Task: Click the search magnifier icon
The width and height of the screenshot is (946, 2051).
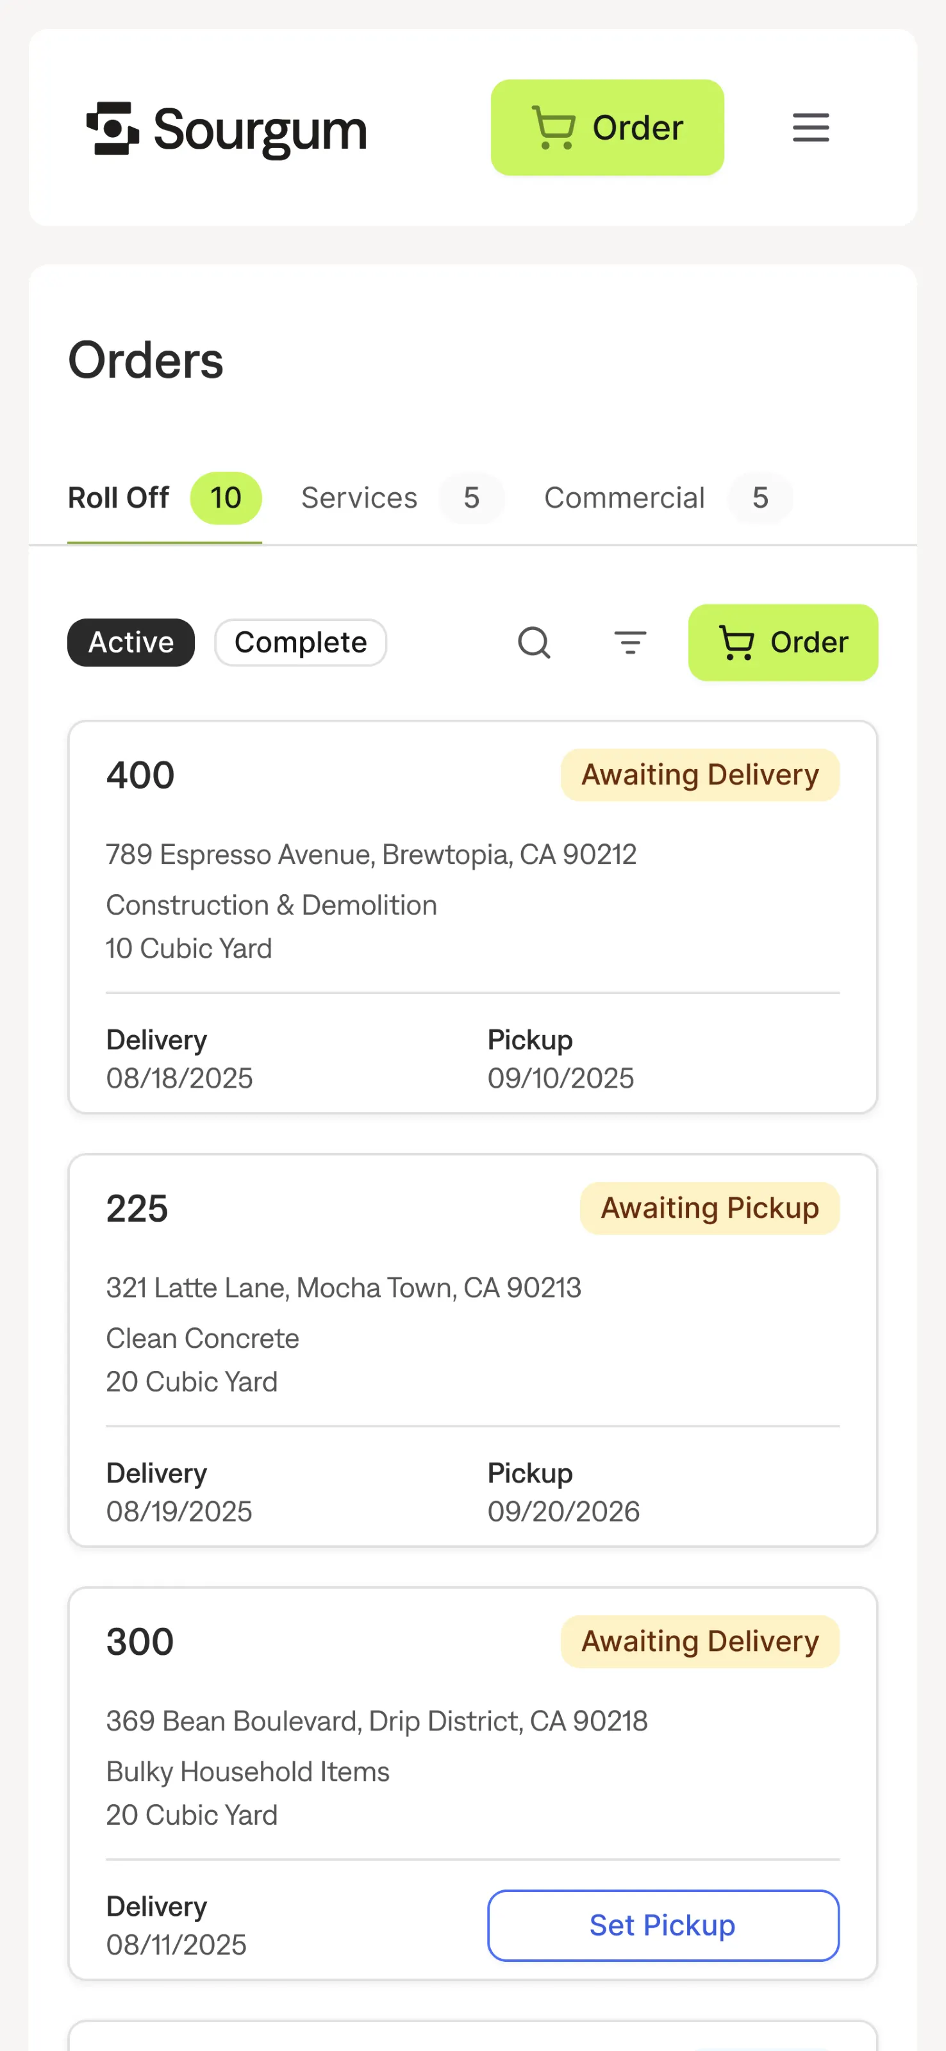Action: point(533,642)
